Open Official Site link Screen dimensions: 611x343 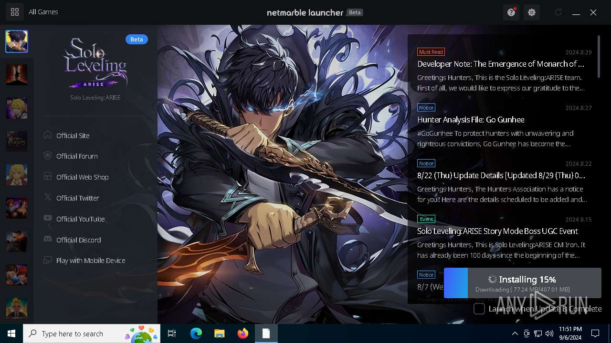tap(73, 135)
